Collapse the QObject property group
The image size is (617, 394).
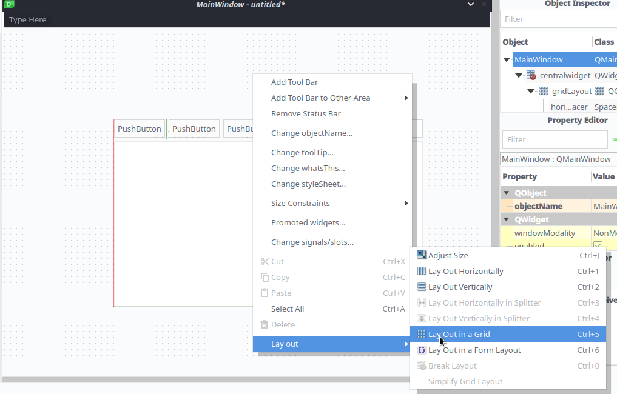tap(507, 193)
